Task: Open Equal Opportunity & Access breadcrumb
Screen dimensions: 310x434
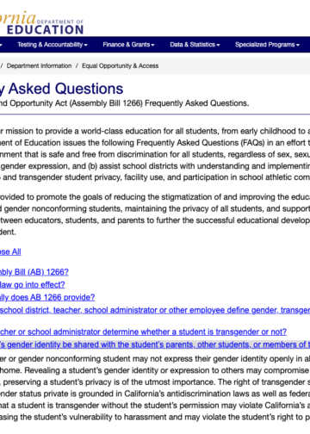Action: (x=121, y=65)
